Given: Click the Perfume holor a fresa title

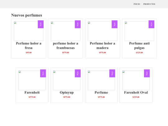Looking at the screenshot, I should point(29,45).
